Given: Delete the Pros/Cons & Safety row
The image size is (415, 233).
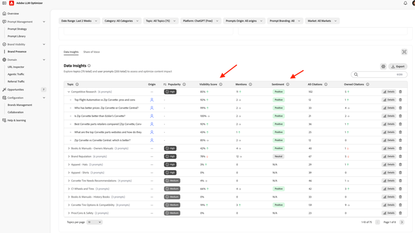Looking at the screenshot, I should pyautogui.click(x=400, y=213).
